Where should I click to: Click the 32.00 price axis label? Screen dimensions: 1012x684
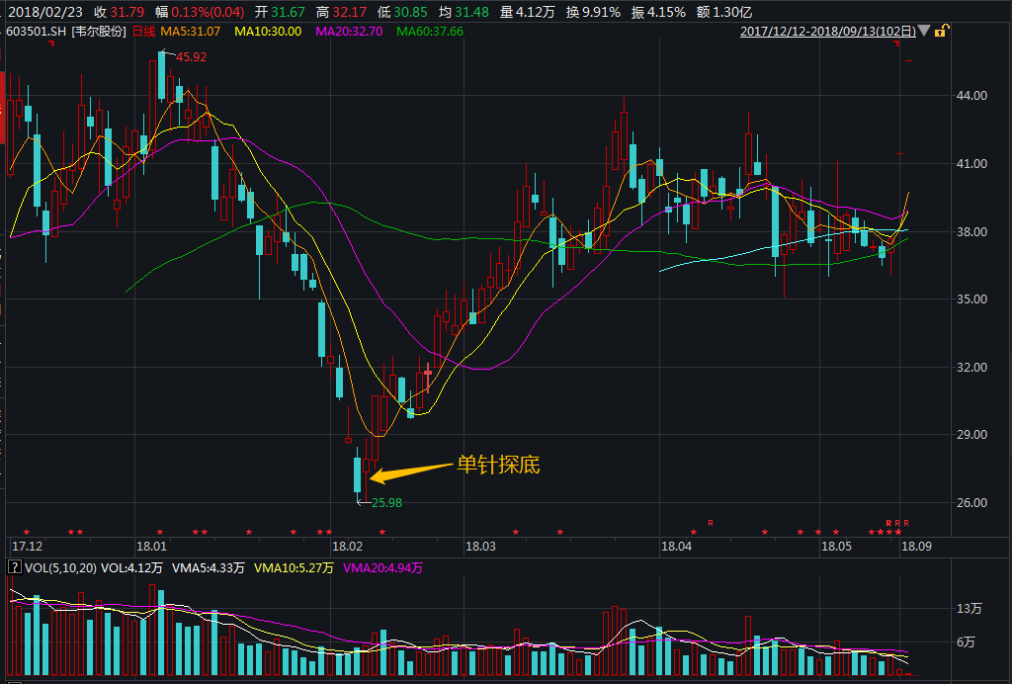(972, 367)
